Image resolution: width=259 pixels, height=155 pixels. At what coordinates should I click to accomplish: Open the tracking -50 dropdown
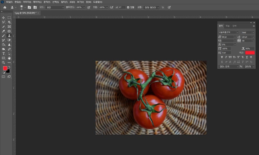pos(253,41)
